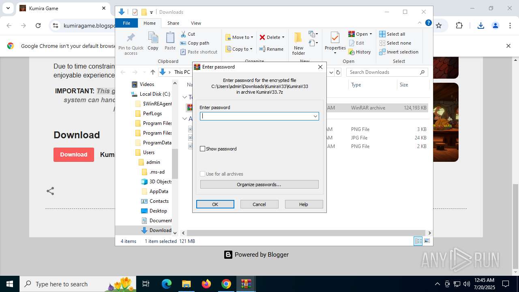Image resolution: width=519 pixels, height=292 pixels.
Task: Open Chrome profile avatar icon
Action: pyautogui.click(x=495, y=26)
